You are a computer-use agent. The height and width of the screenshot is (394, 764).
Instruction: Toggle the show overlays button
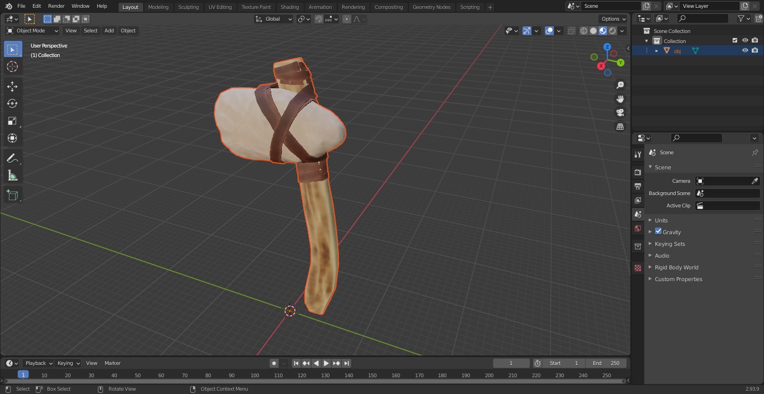tap(549, 31)
